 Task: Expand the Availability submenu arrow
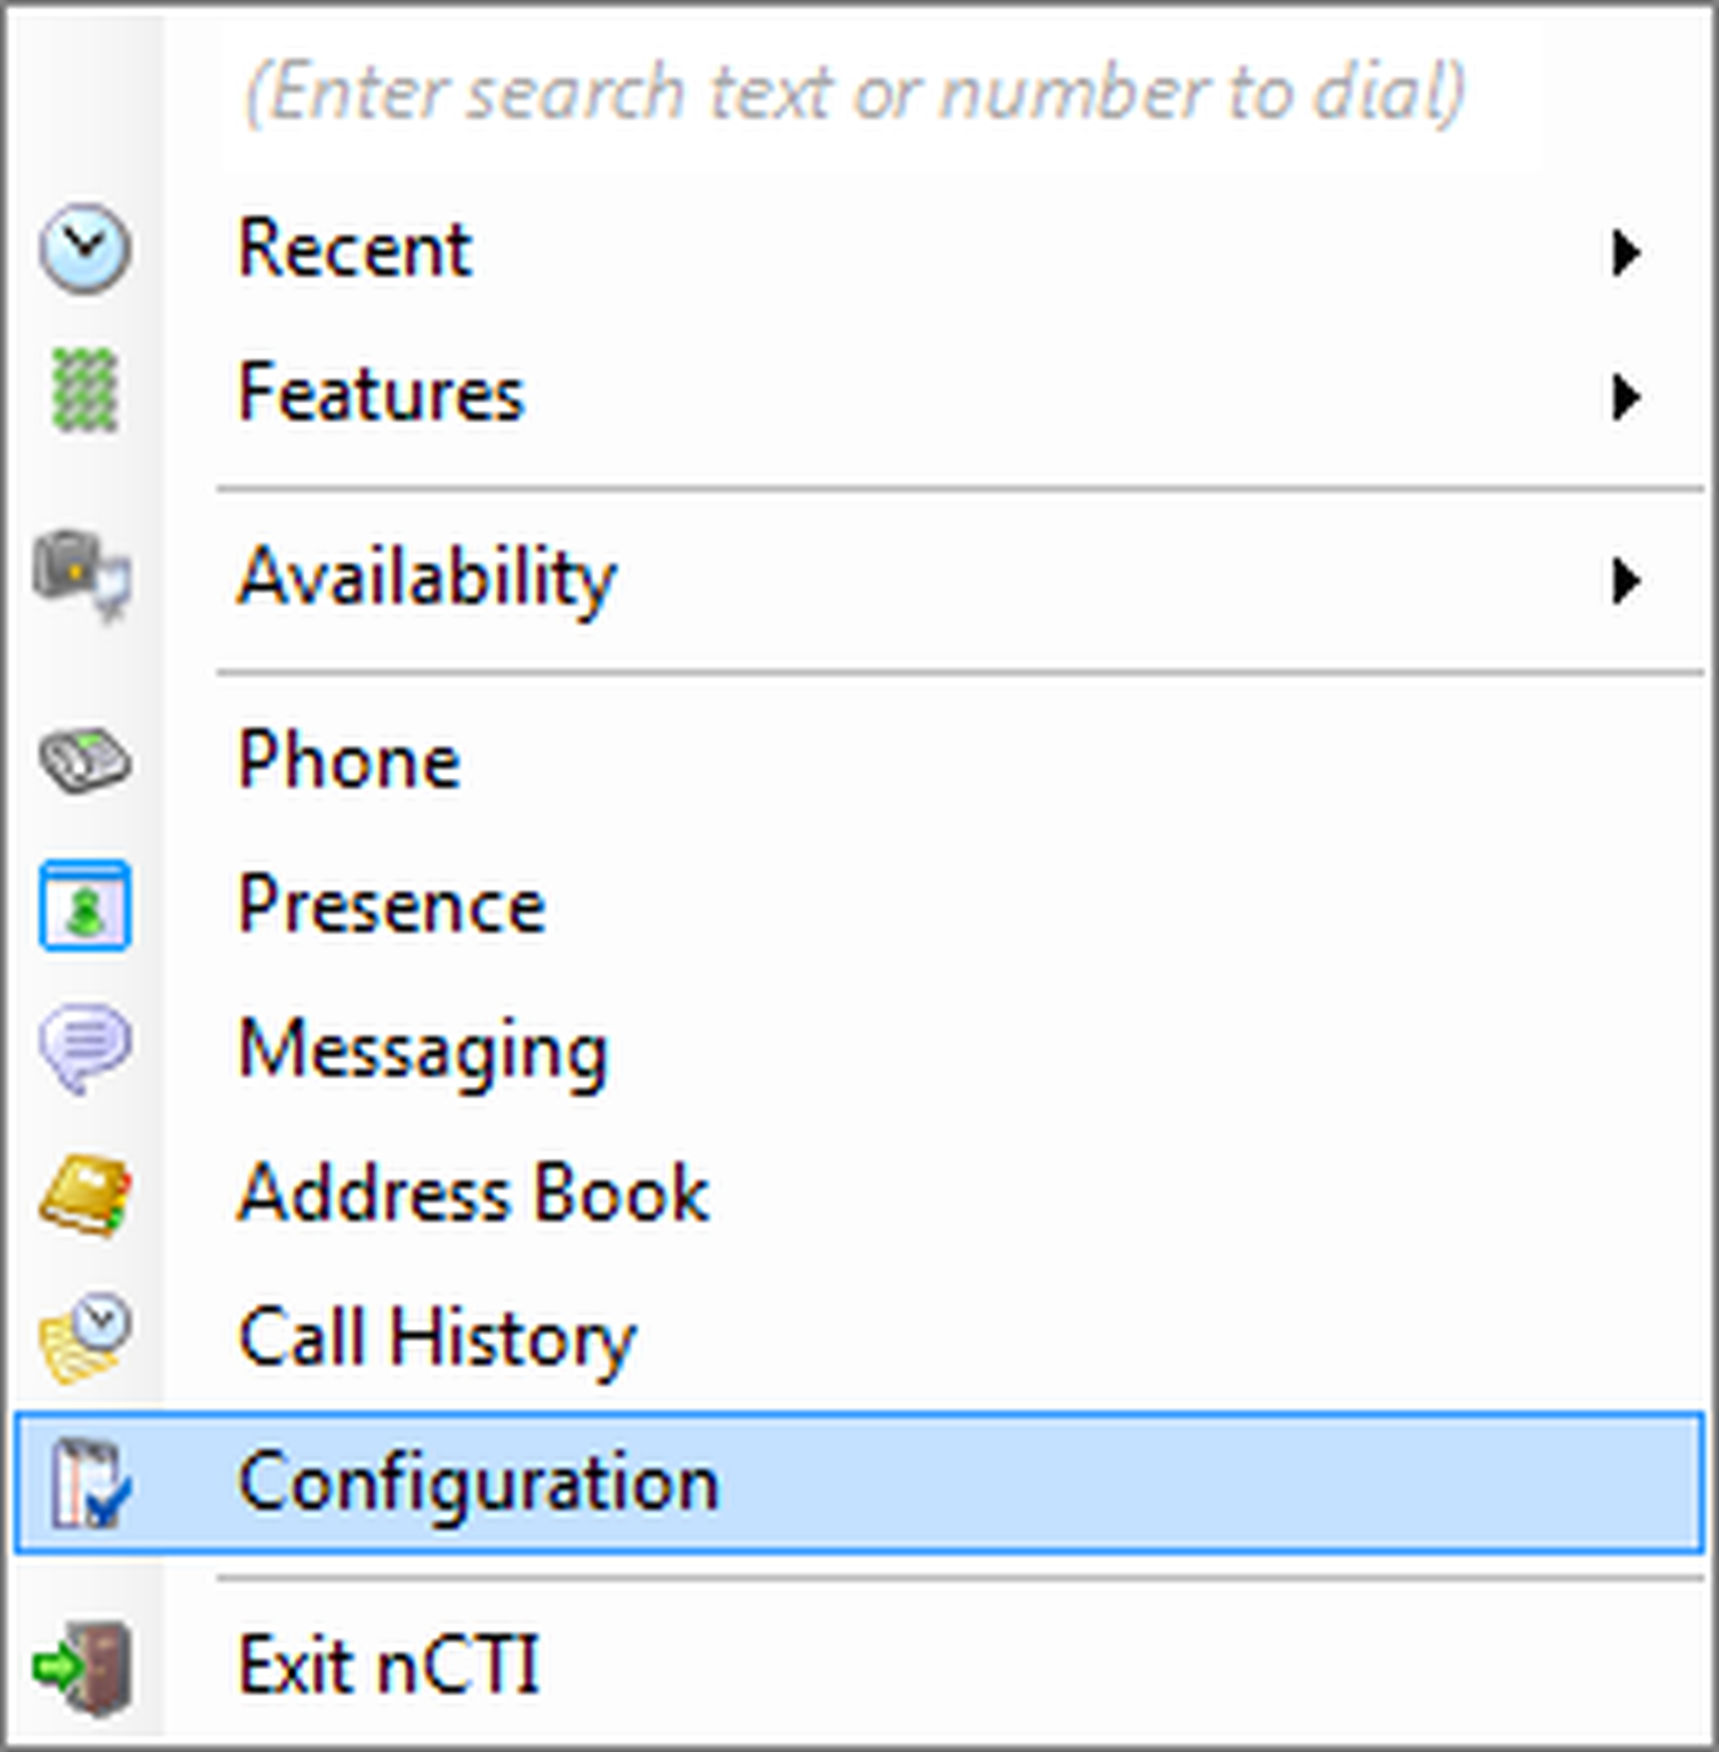1625,580
